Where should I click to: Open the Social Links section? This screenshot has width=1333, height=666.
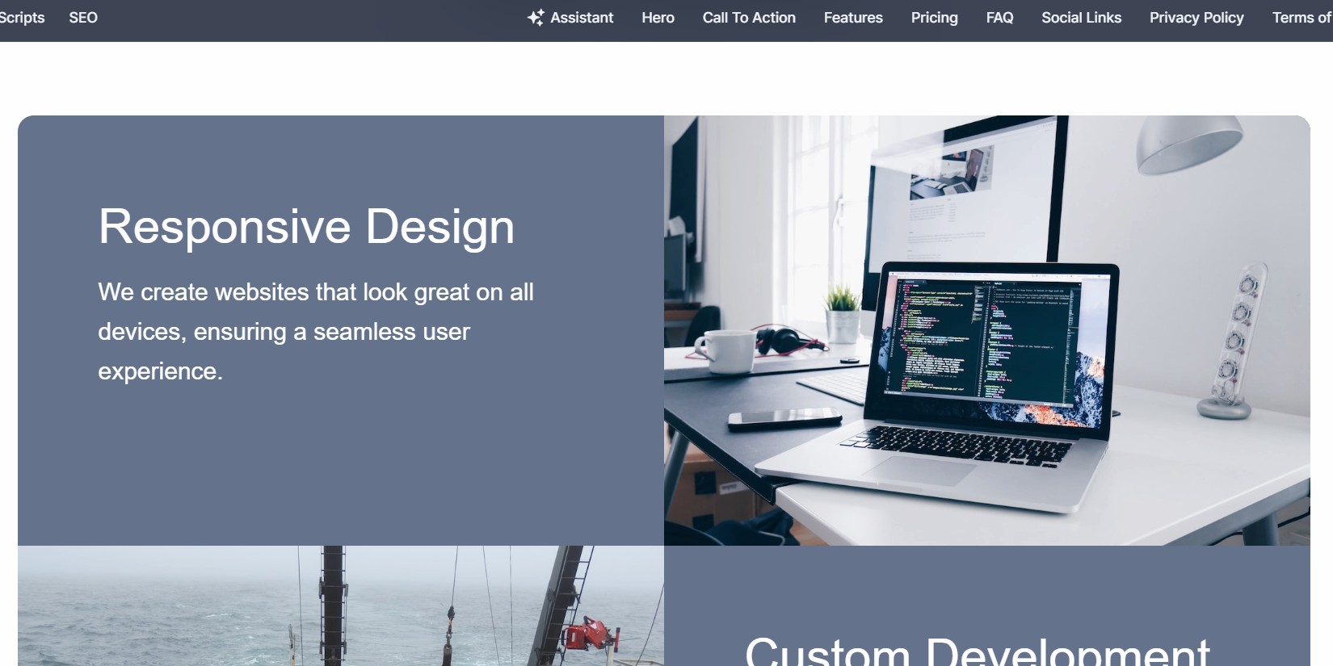click(1081, 18)
